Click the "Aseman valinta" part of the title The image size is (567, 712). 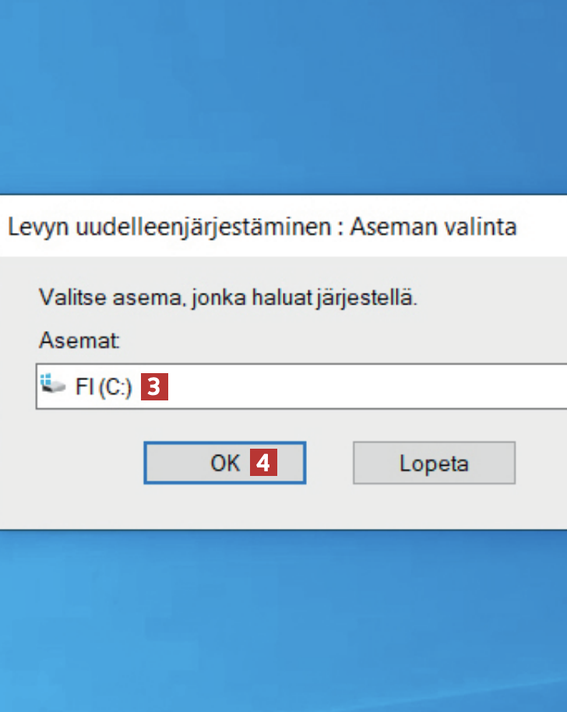[432, 227]
